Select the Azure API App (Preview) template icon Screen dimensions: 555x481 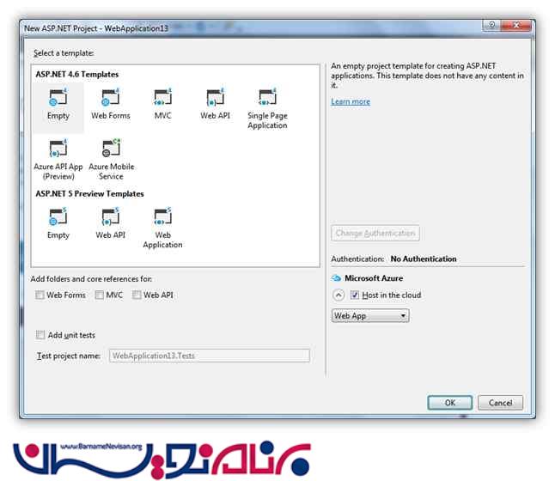(x=58, y=148)
